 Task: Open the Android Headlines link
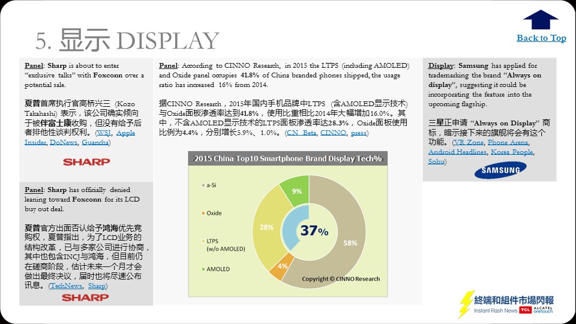click(457, 152)
